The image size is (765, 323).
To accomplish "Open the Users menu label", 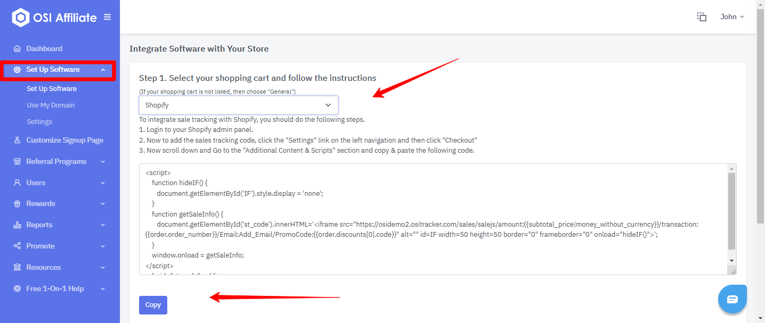I will click(x=36, y=183).
